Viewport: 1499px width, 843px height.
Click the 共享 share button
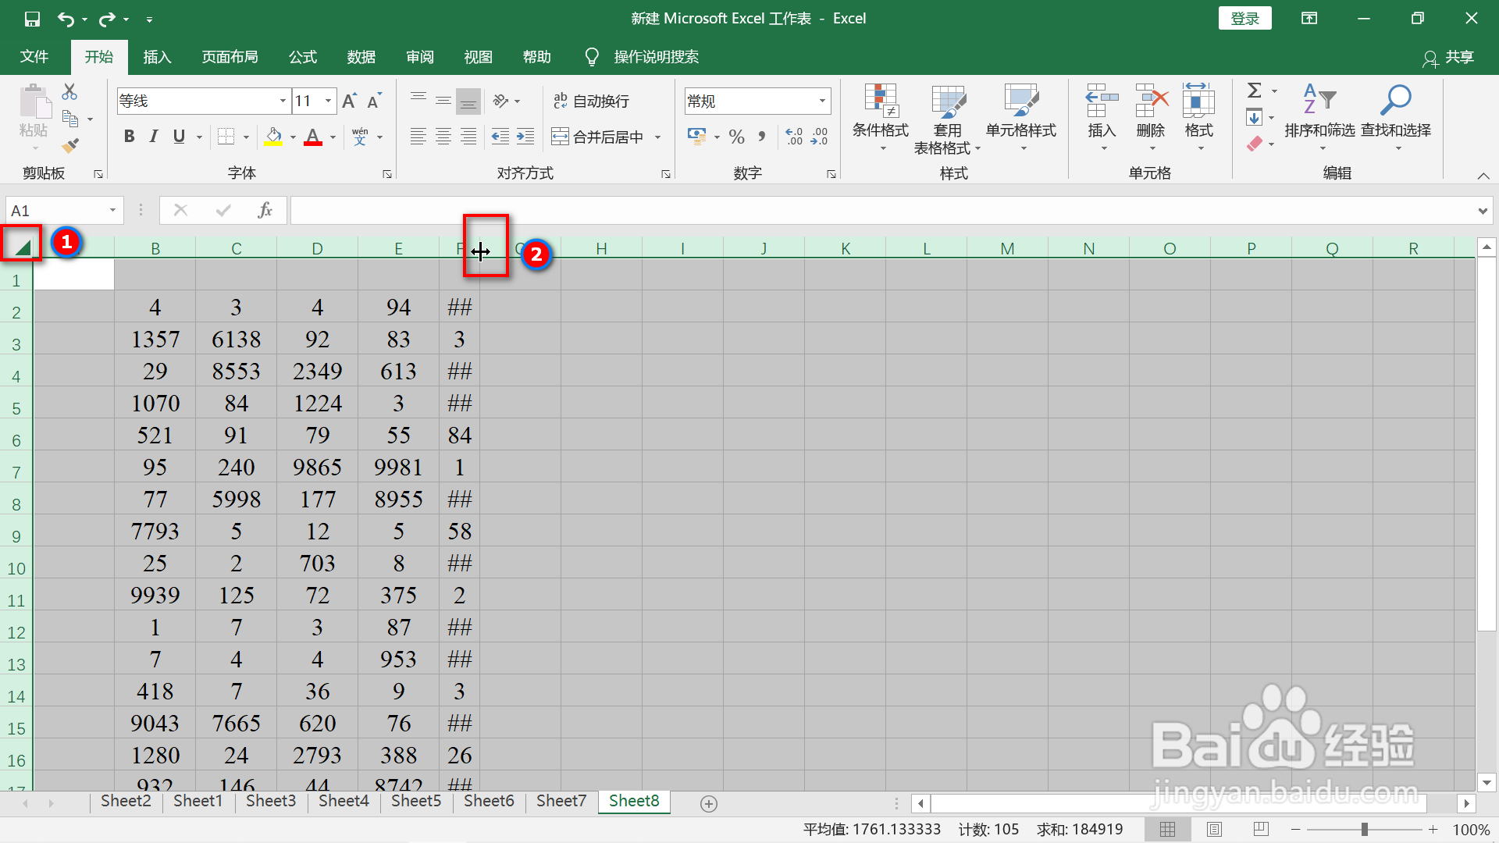[1448, 57]
